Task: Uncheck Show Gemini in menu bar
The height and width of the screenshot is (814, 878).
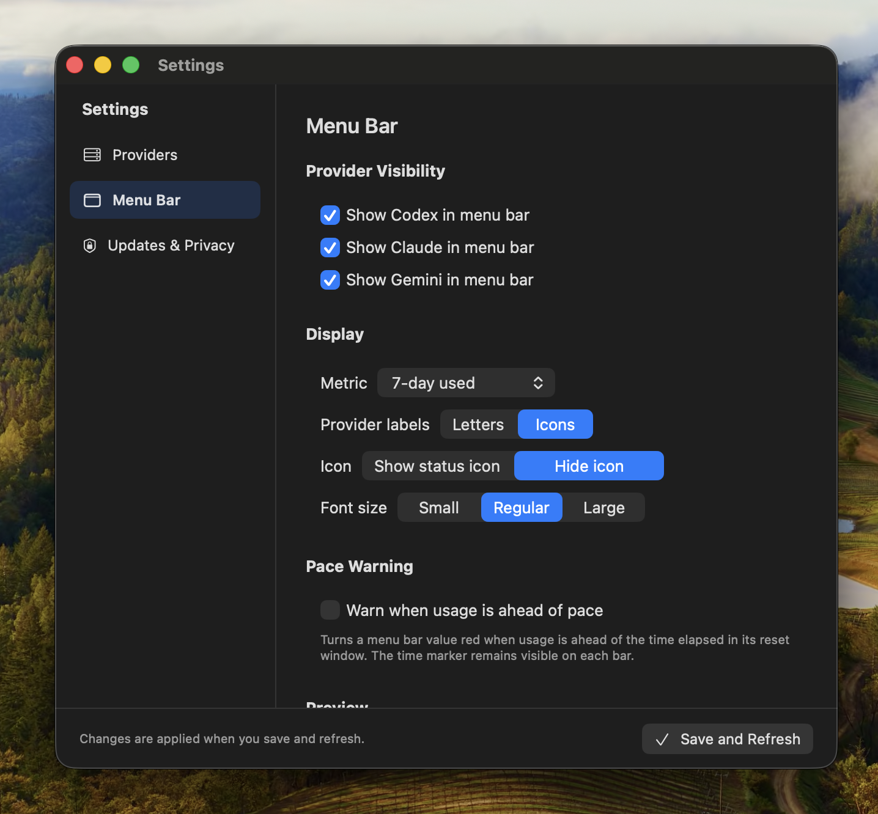Action: click(330, 280)
